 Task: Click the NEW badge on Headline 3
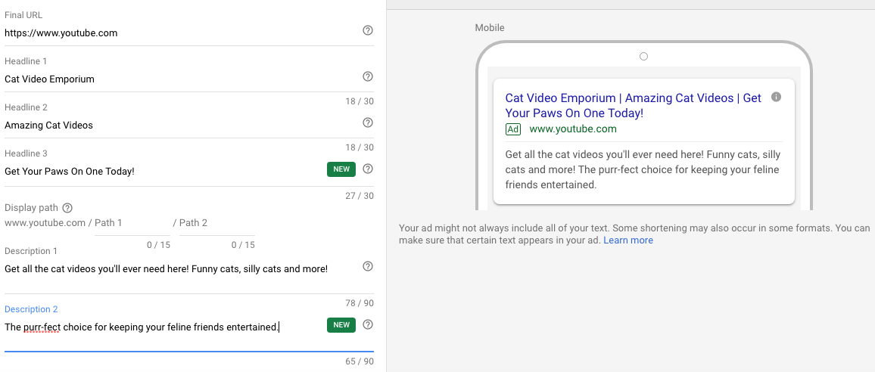[x=341, y=169]
